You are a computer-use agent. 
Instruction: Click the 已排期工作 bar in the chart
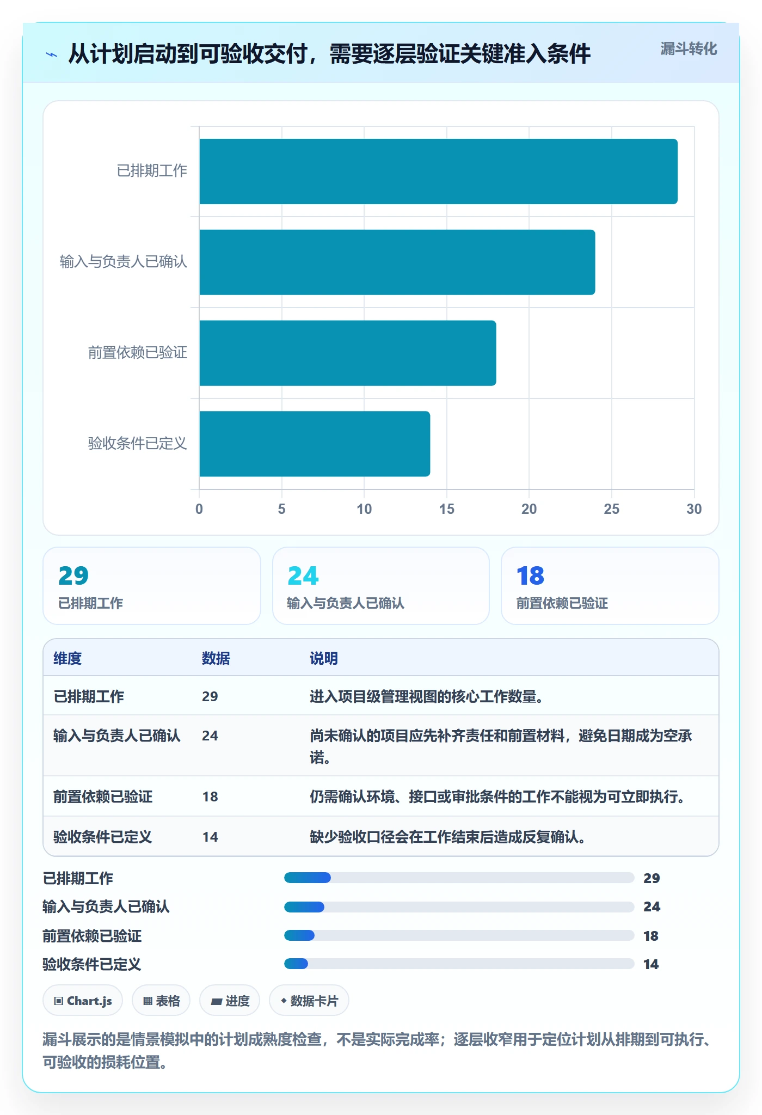click(x=438, y=171)
